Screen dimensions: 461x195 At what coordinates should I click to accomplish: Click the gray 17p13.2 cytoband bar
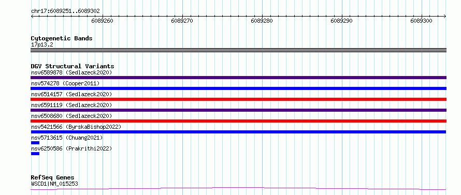(238, 50)
